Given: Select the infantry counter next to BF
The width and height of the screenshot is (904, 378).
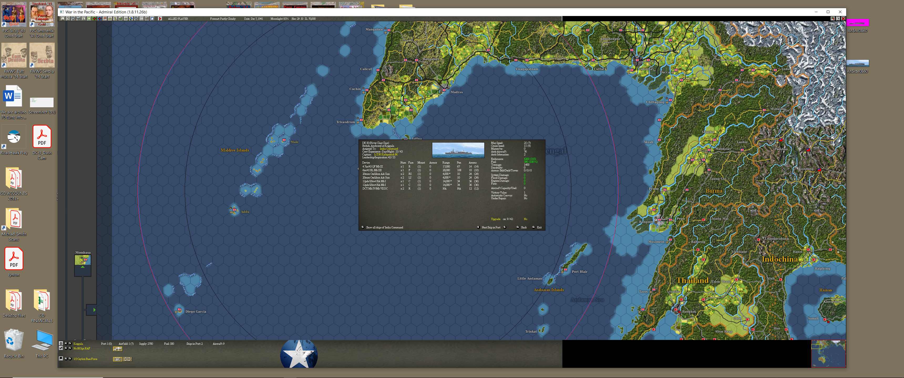Looking at the screenshot, I should [127, 359].
